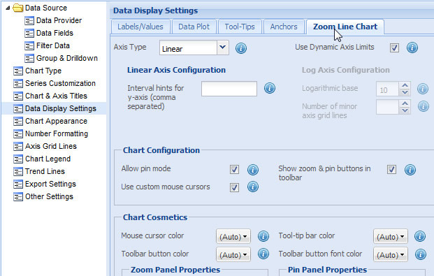Click the Number of minor axis grid lines field

pos(387,107)
